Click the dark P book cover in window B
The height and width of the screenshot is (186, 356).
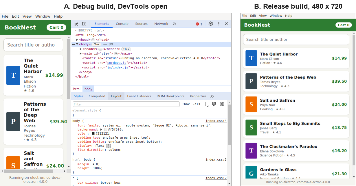(x=251, y=81)
